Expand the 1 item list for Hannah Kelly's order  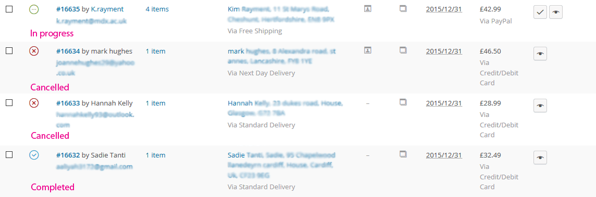[x=155, y=103]
